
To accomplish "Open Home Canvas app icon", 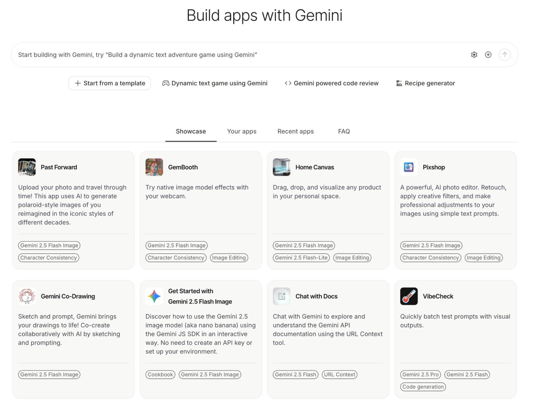I will point(281,167).
